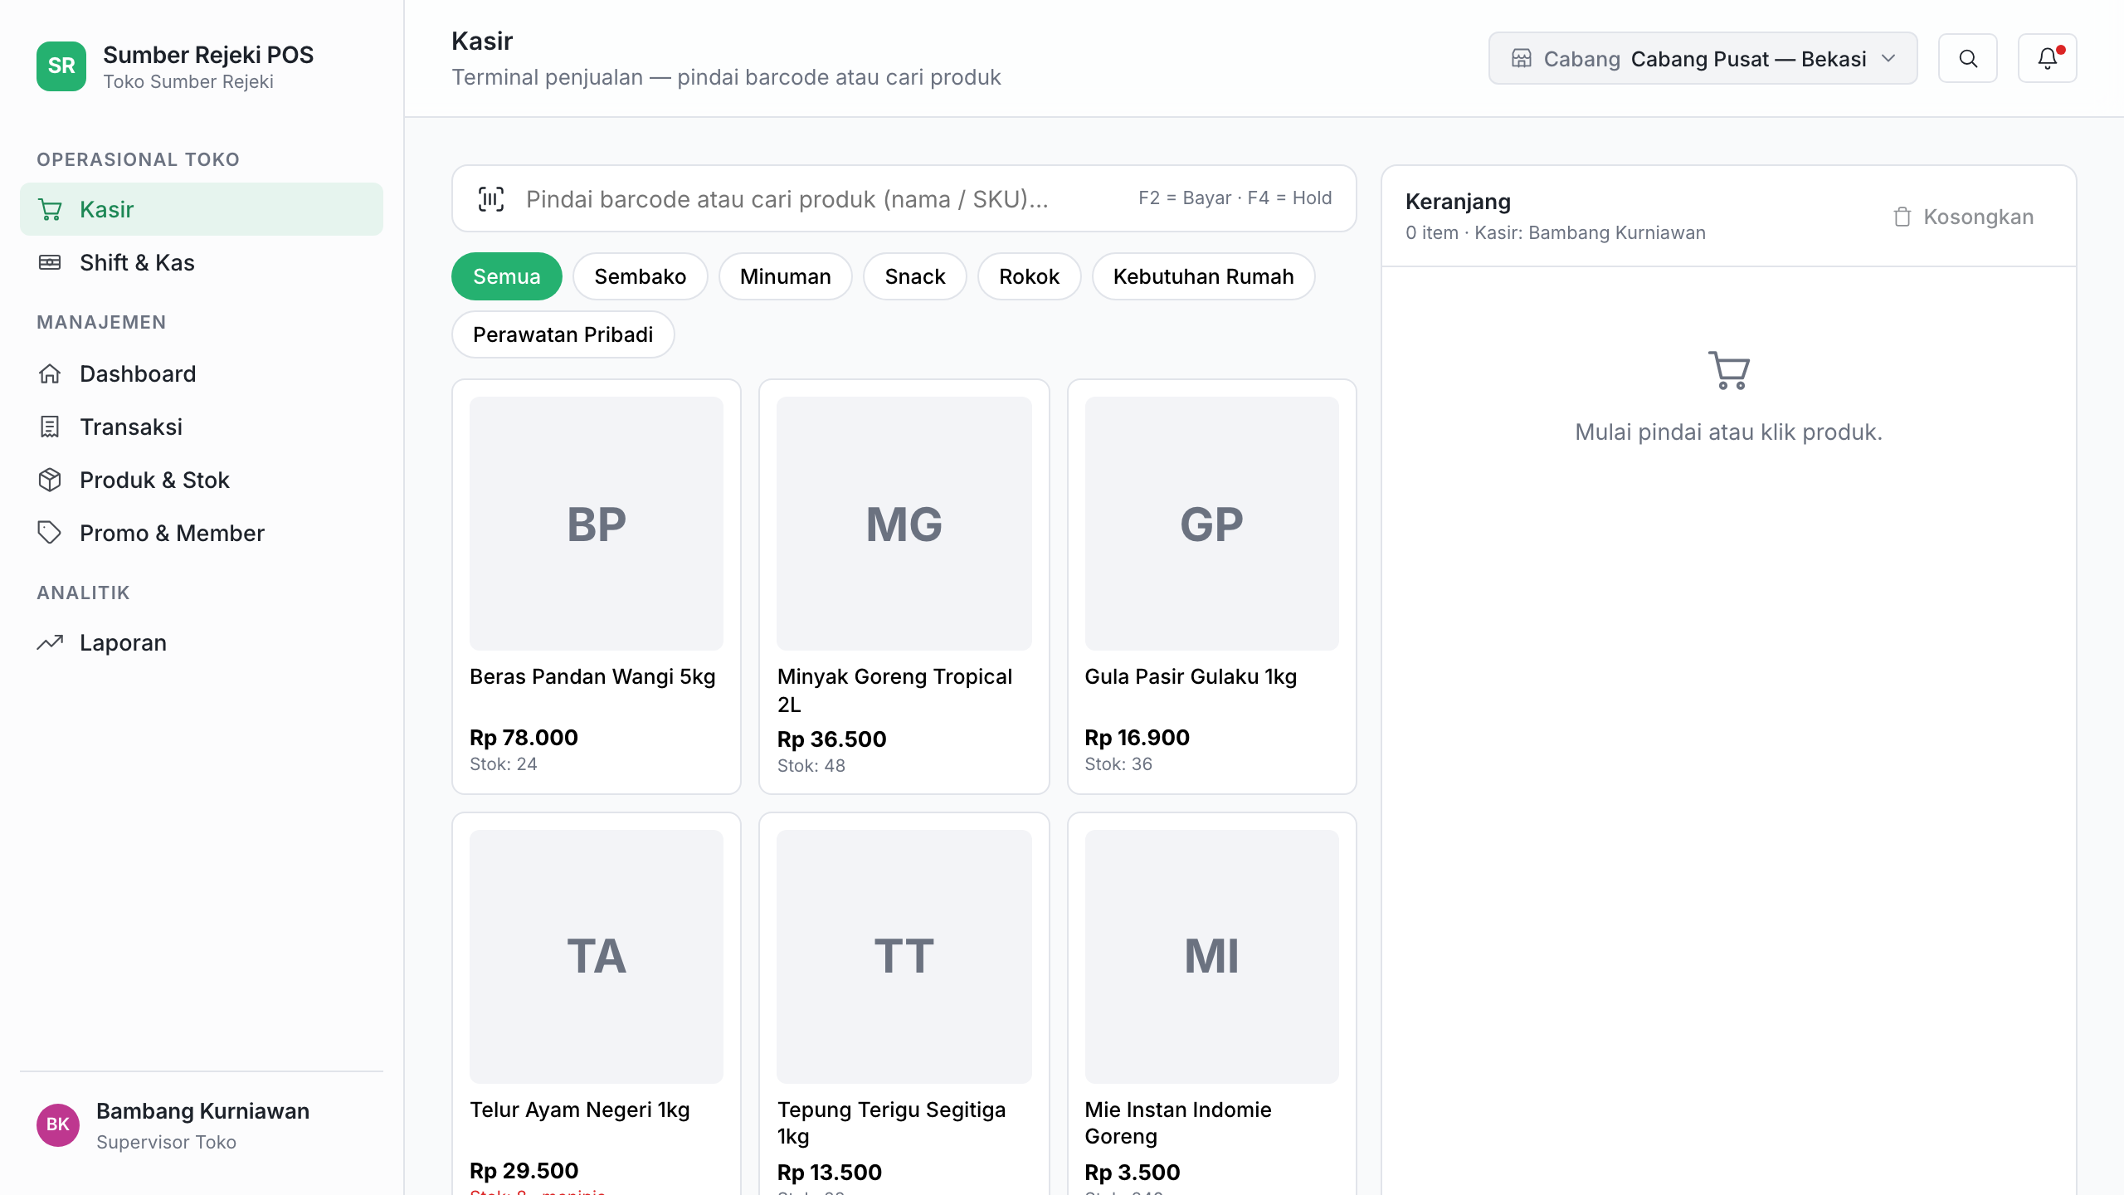Screen dimensions: 2124x1195
Task: Add Telur Ayam Negeri 1kg via TA thumbnail
Action: pyautogui.click(x=597, y=957)
